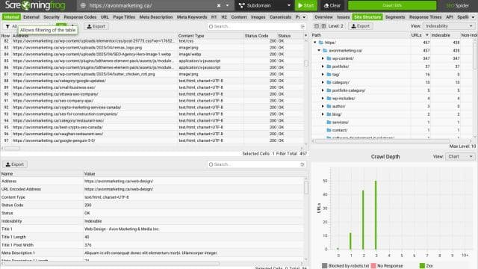Viewport: 478px width, 269px height.
Task: Show more right-panel tabs overflow arrow
Action: tap(473, 17)
